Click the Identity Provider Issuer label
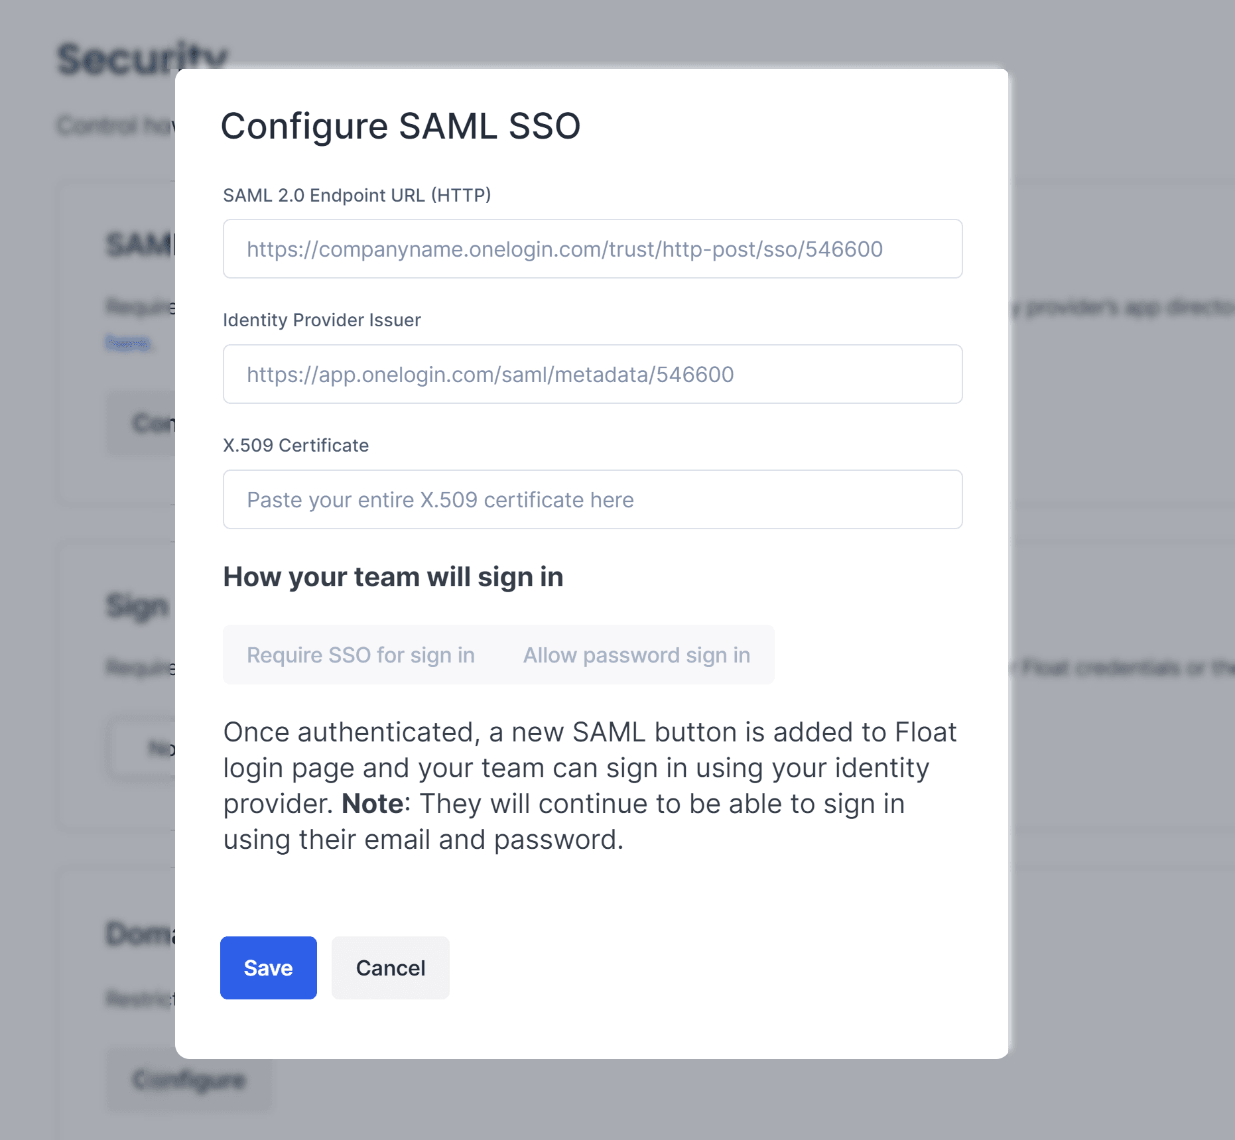1235x1140 pixels. coord(322,320)
